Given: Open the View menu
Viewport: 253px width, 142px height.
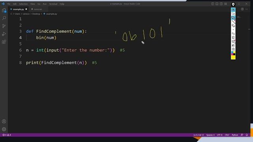Looking at the screenshot, I should click(32, 4).
